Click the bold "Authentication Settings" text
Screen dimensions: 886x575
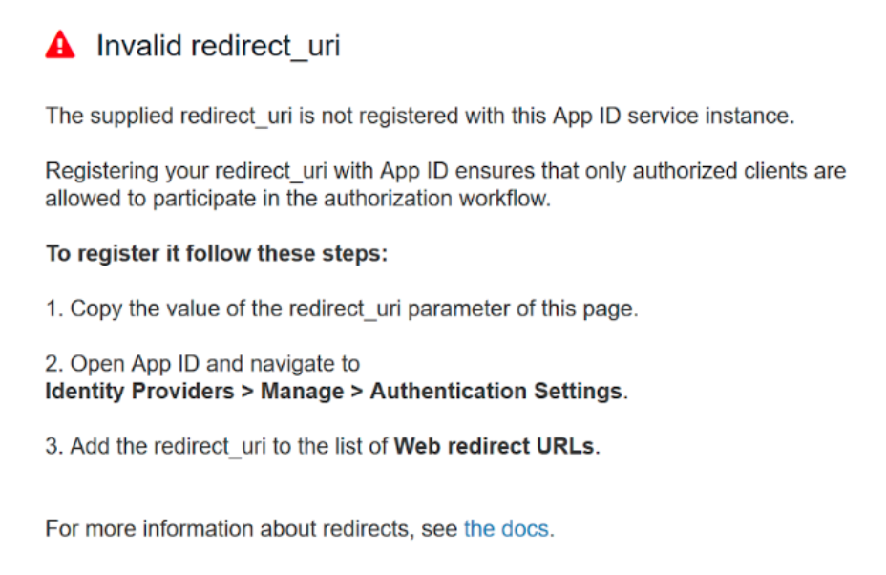(x=496, y=392)
